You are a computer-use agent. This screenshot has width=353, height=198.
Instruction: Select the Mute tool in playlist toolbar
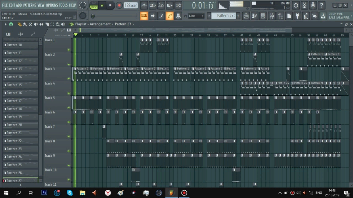point(36,24)
